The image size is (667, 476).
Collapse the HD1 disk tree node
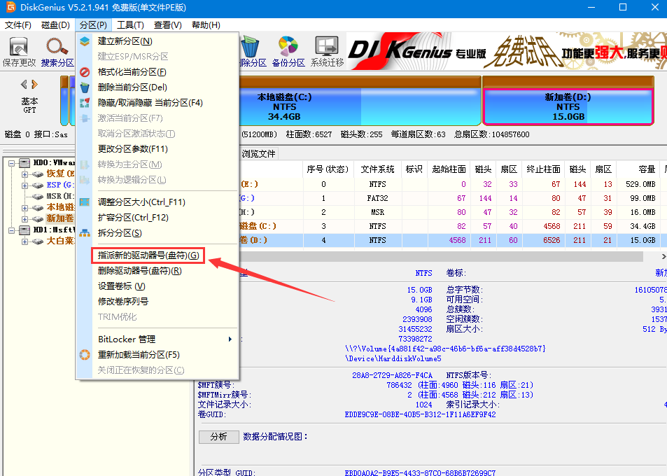[11, 230]
